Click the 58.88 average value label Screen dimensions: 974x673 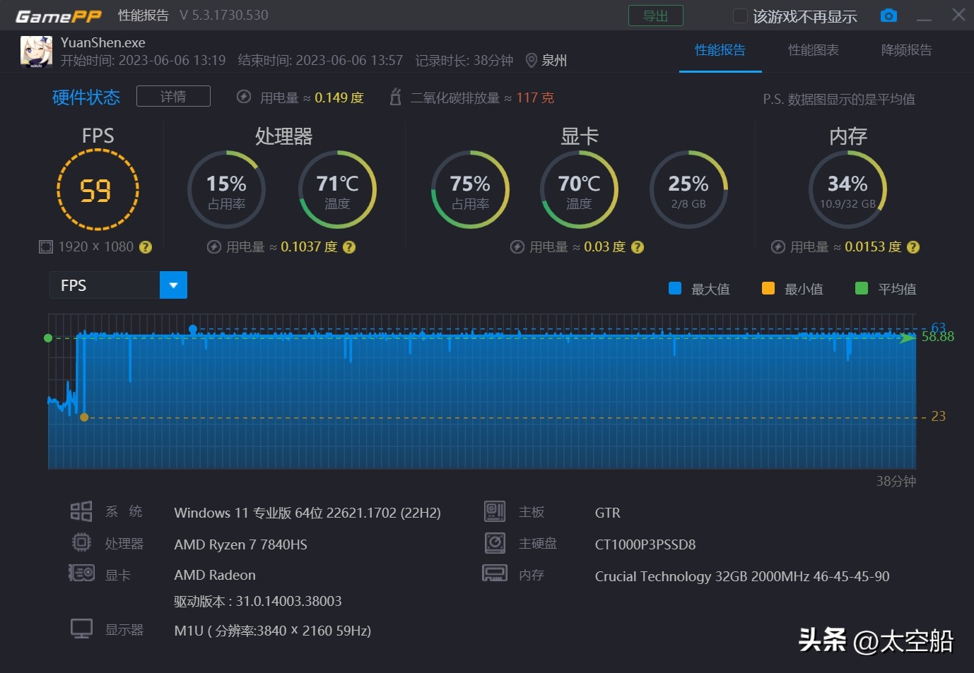pyautogui.click(x=938, y=337)
